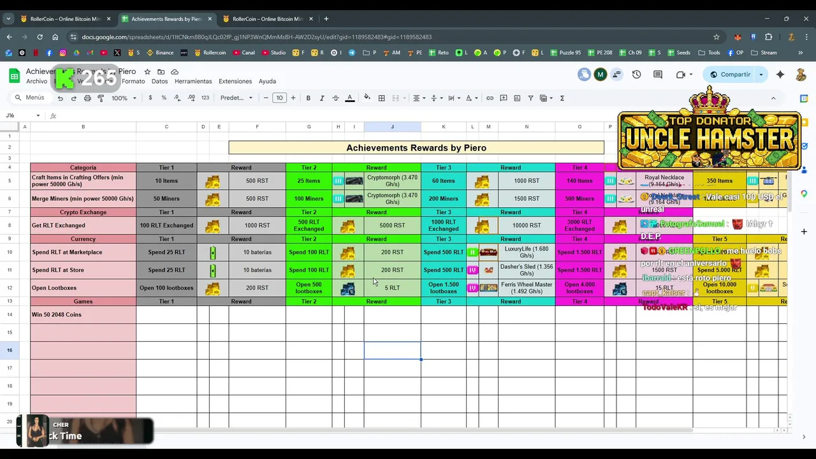Open the zoom 100% dropdown
This screenshot has width=816, height=459.
(123, 98)
